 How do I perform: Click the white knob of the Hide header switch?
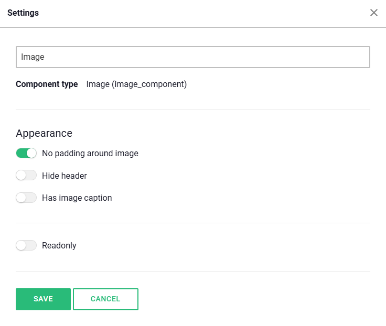pos(21,176)
